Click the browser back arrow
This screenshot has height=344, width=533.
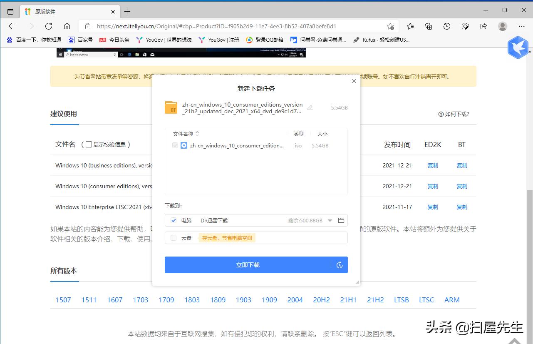click(12, 26)
